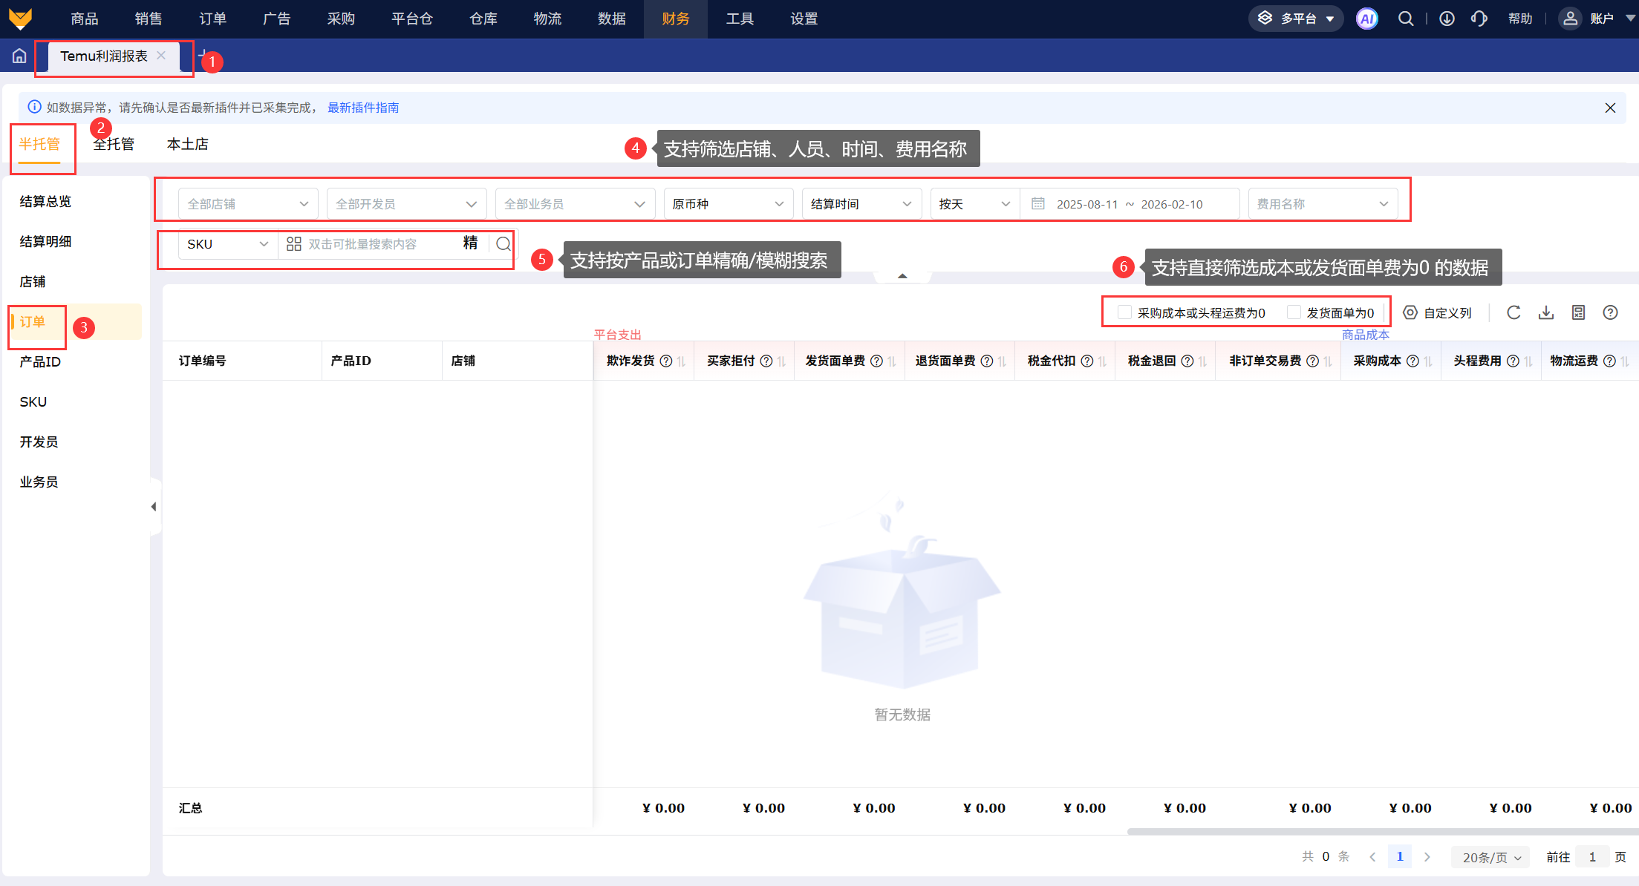
Task: Enable the 发货面单为0 checkbox
Action: click(1294, 312)
